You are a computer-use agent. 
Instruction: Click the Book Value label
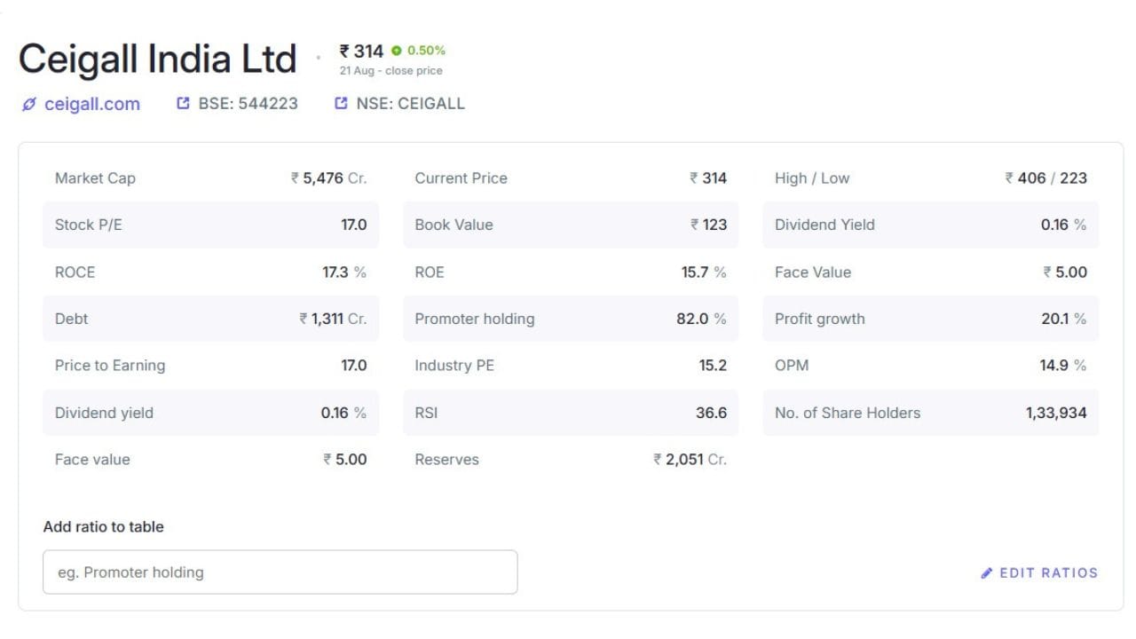pos(454,225)
